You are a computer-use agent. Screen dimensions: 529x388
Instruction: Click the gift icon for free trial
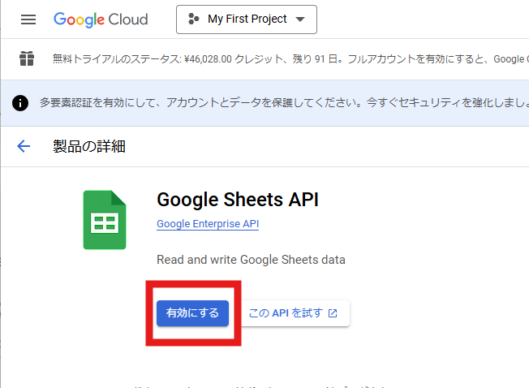pos(27,58)
